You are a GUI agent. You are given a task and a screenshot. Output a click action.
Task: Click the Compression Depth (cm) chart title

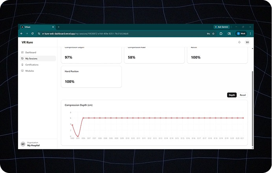(x=79, y=105)
